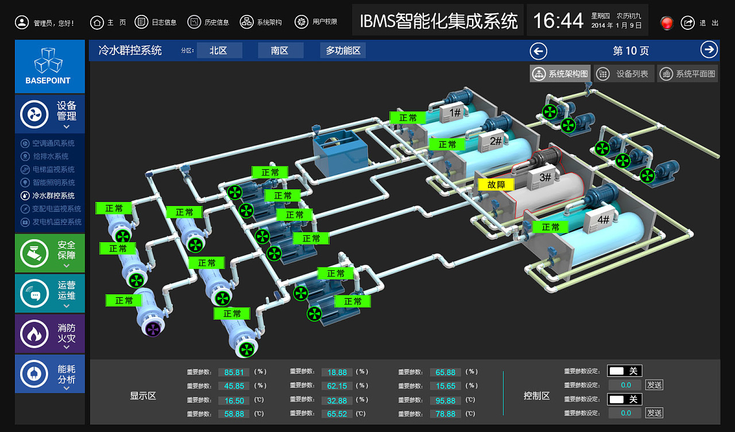Expand the 安全保障 section
The height and width of the screenshot is (432, 735).
point(49,252)
